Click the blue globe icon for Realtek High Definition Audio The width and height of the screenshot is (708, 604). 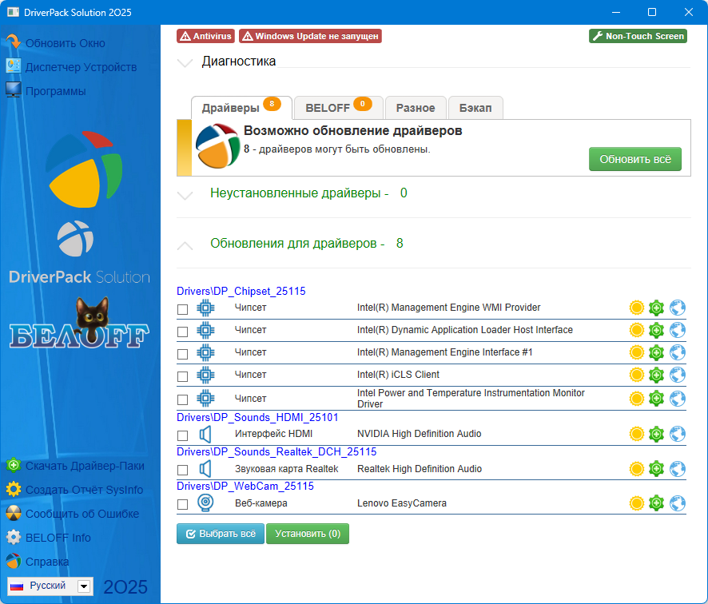click(x=678, y=468)
